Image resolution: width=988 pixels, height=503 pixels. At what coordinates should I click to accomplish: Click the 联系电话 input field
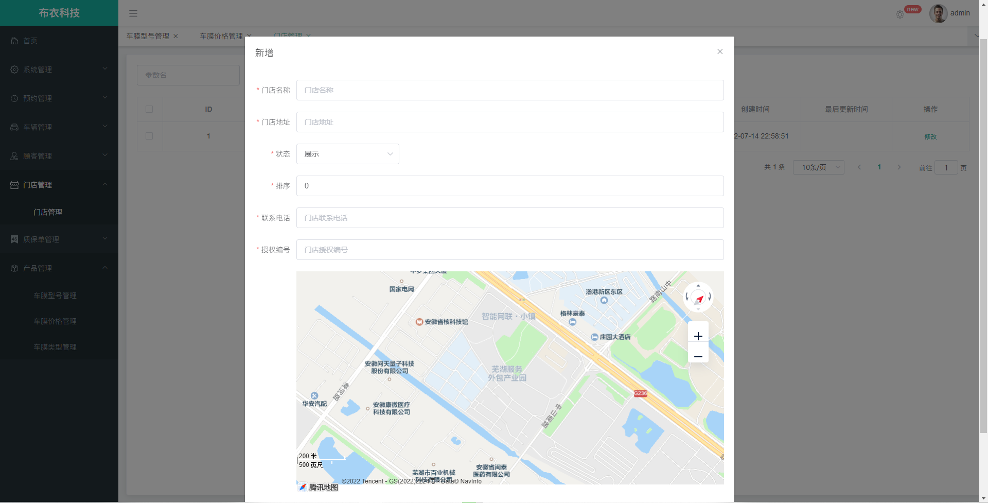coord(510,218)
